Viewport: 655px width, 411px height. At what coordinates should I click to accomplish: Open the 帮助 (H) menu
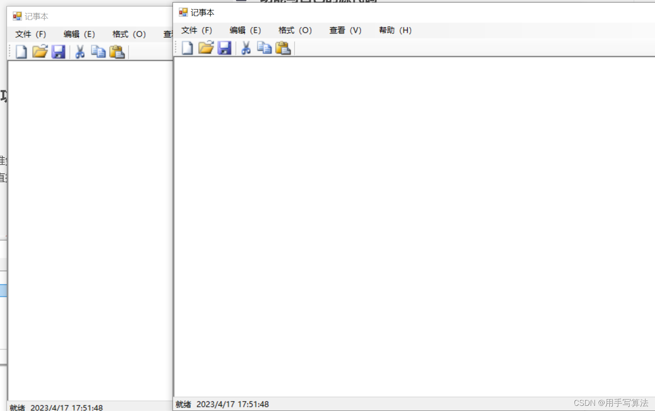[395, 30]
